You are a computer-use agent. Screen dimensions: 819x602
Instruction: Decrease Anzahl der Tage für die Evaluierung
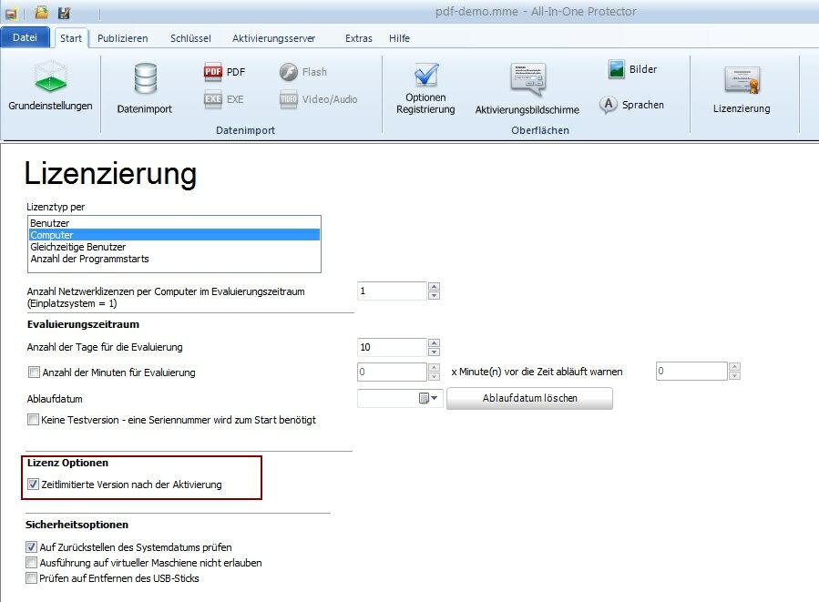(434, 352)
